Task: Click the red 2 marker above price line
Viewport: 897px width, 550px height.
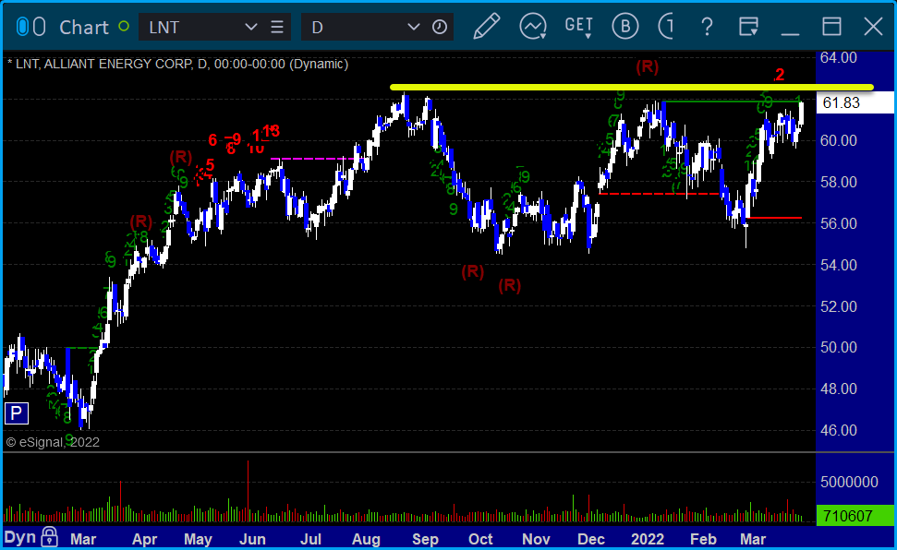Action: pos(779,75)
